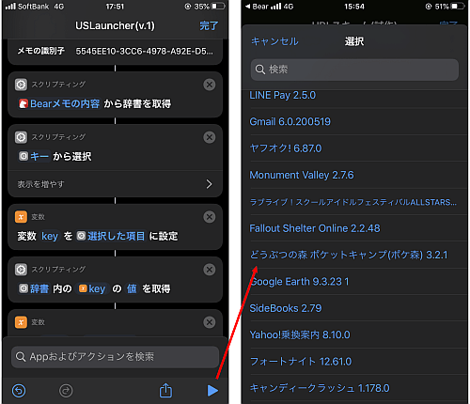The height and width of the screenshot is (404, 470).
Task: Select the Bearメモの内容 variable token
Action: 59,103
